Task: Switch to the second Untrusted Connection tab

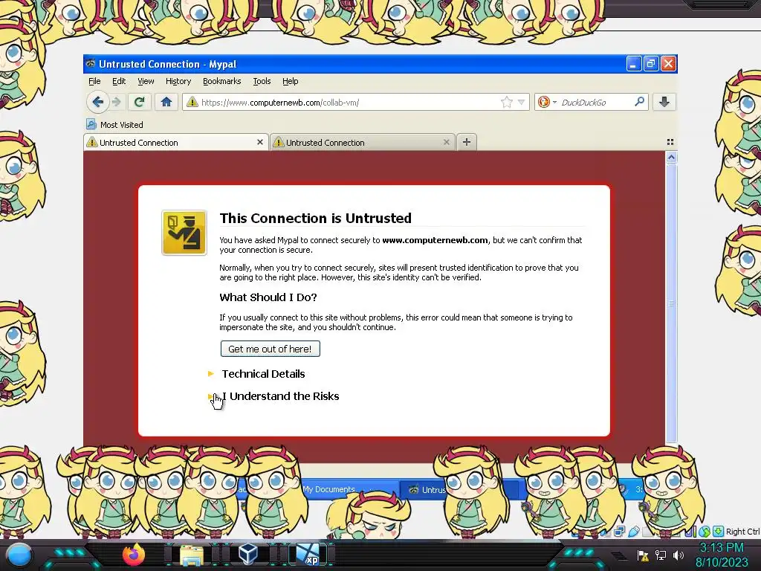Action: (362, 142)
